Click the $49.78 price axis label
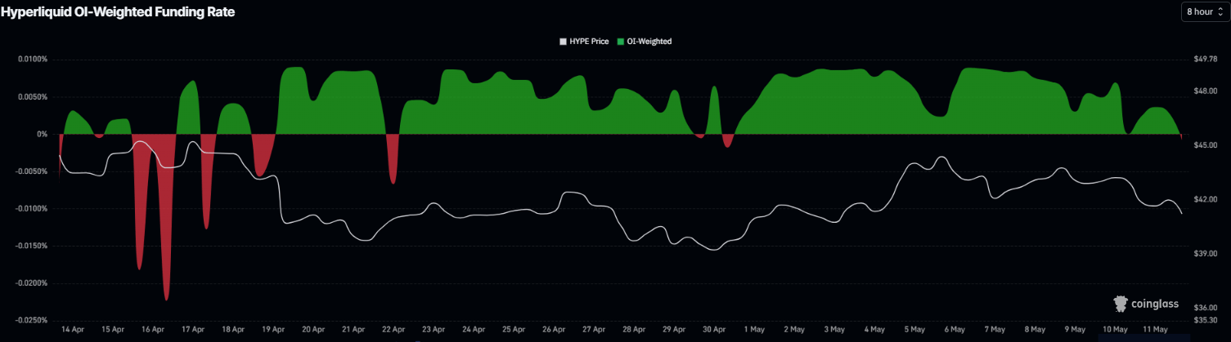Screen dimensions: 1231x342 (1206, 60)
